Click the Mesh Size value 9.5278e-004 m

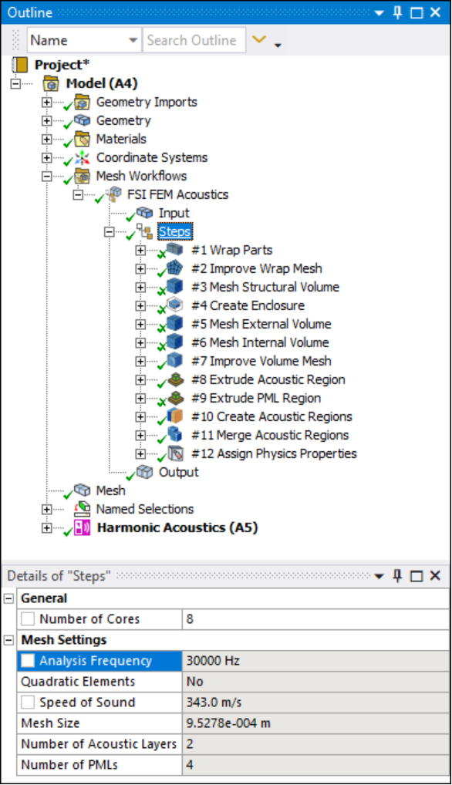coord(315,723)
